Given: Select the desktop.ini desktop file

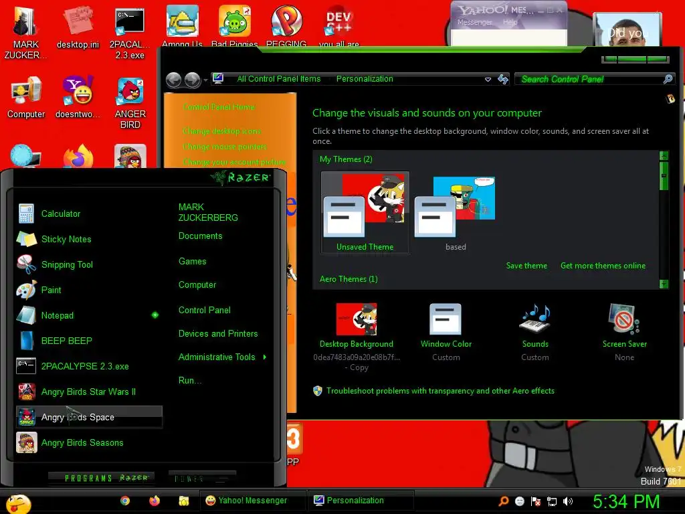Looking at the screenshot, I should click(x=78, y=27).
